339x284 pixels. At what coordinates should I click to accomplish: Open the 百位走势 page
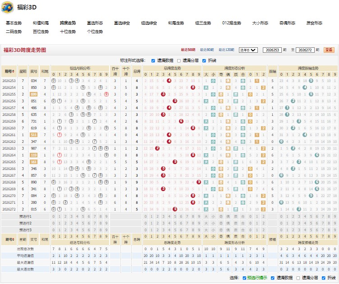[x=41, y=32]
